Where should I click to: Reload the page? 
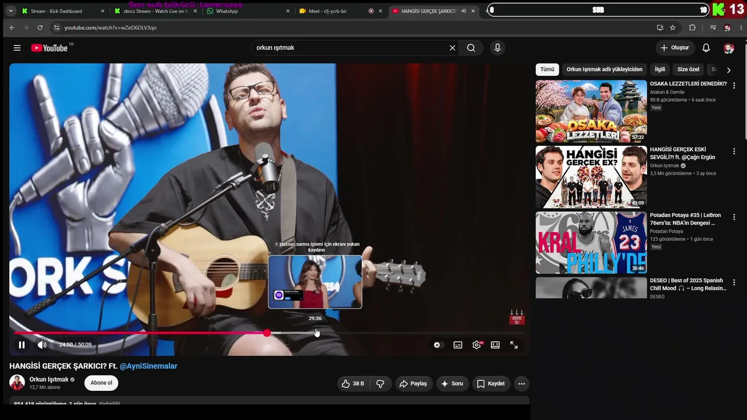coord(40,27)
